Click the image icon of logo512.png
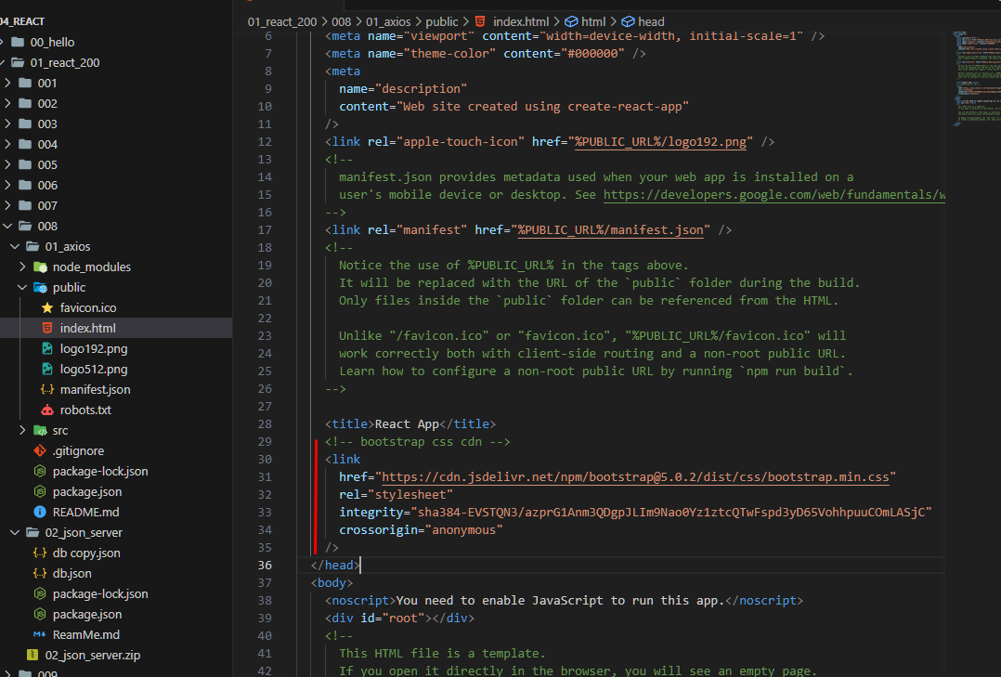The width and height of the screenshot is (1001, 677). [47, 370]
